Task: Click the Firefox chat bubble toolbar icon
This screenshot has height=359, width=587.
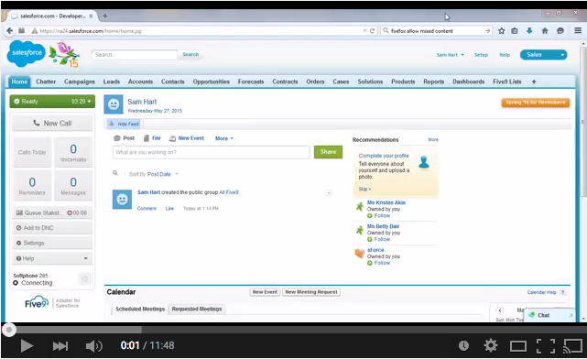Action: (560, 31)
